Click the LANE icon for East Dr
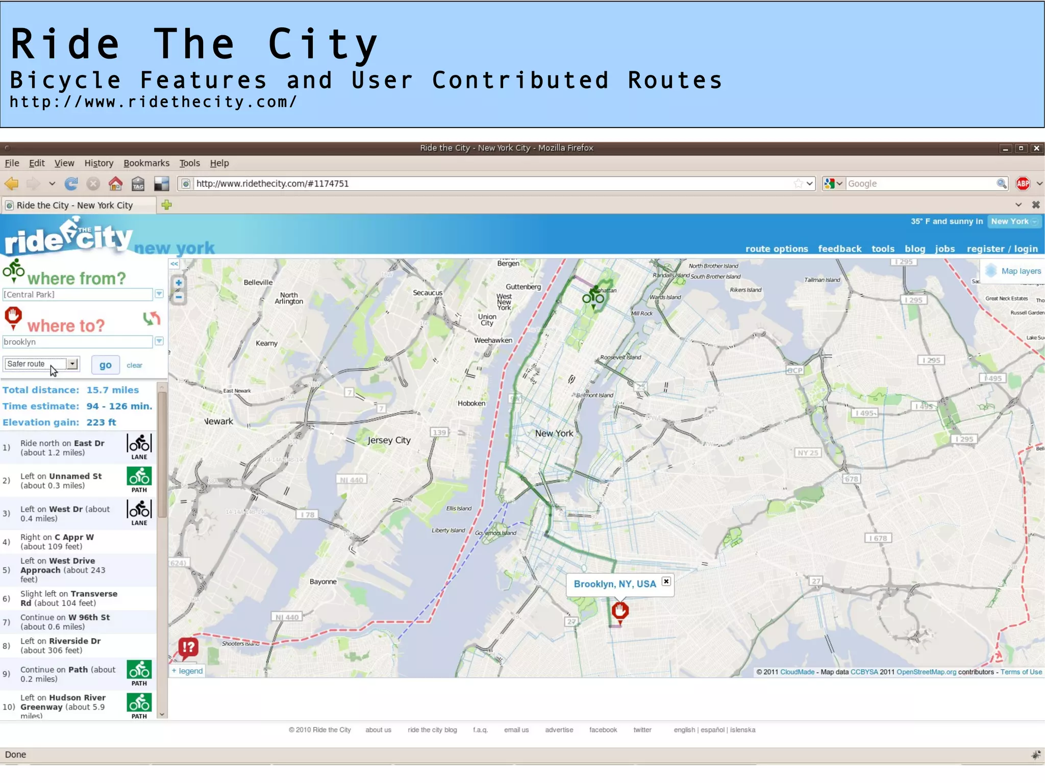This screenshot has height=783, width=1045. tap(139, 447)
